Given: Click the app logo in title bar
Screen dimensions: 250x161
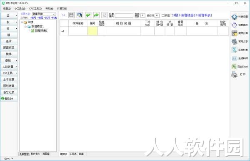Looking at the screenshot, I should (3, 3).
